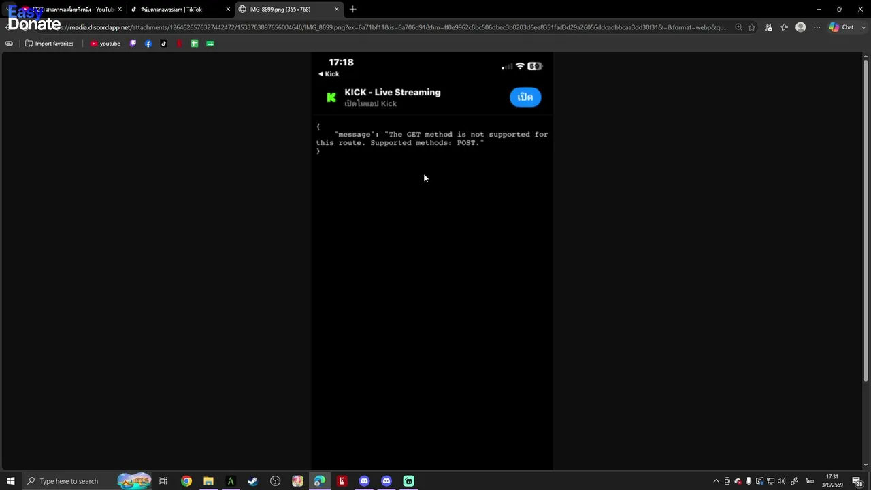
Task: Open the notification center icon
Action: click(x=857, y=481)
